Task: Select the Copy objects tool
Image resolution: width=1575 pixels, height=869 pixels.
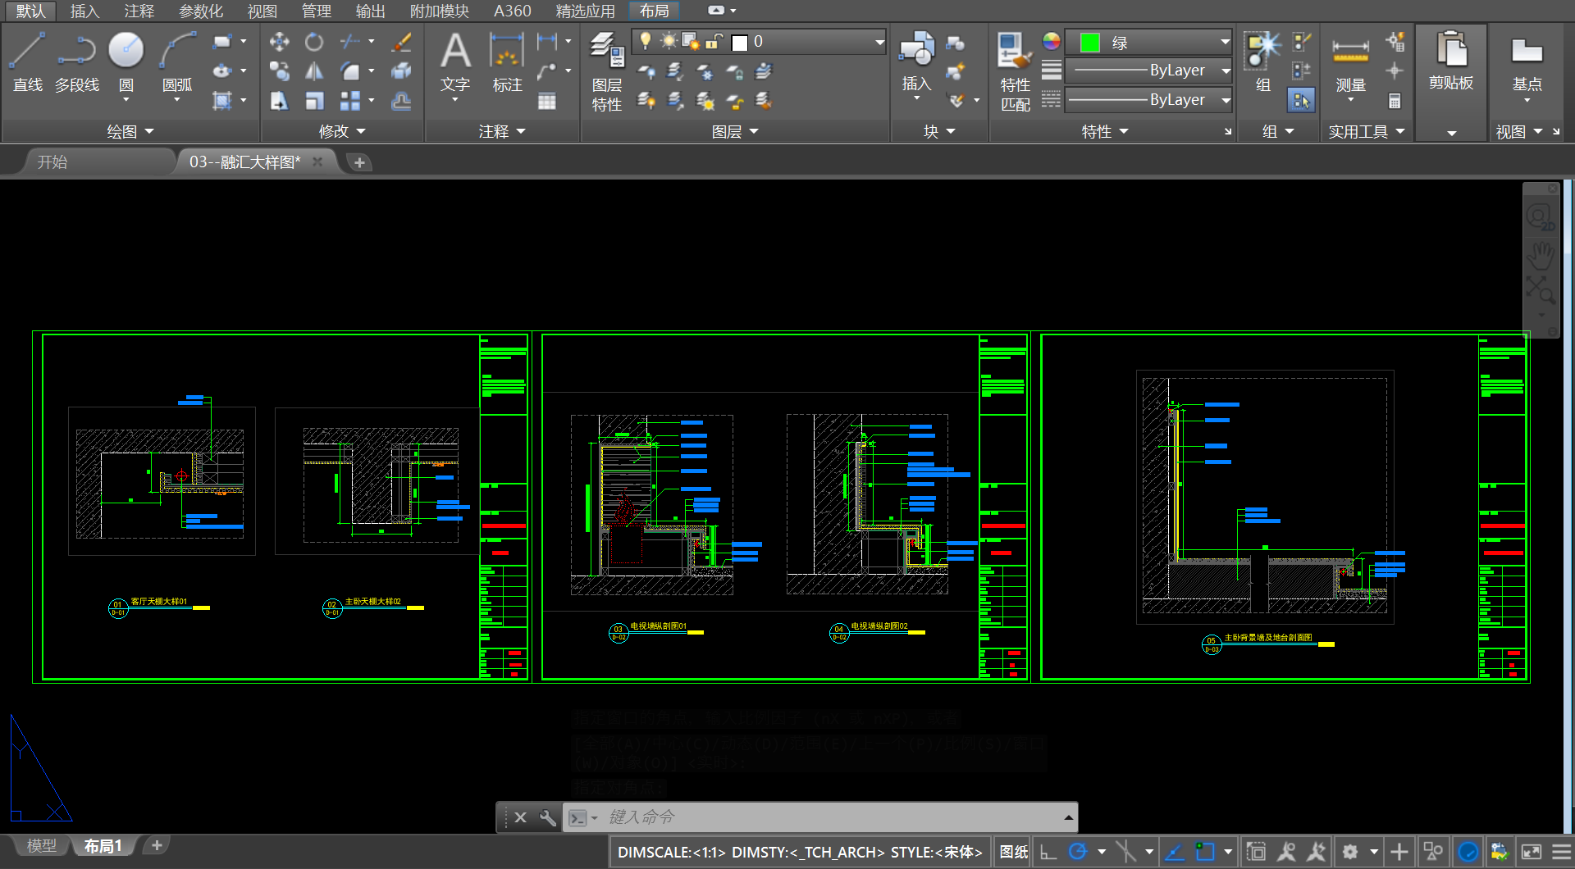Action: [x=279, y=71]
